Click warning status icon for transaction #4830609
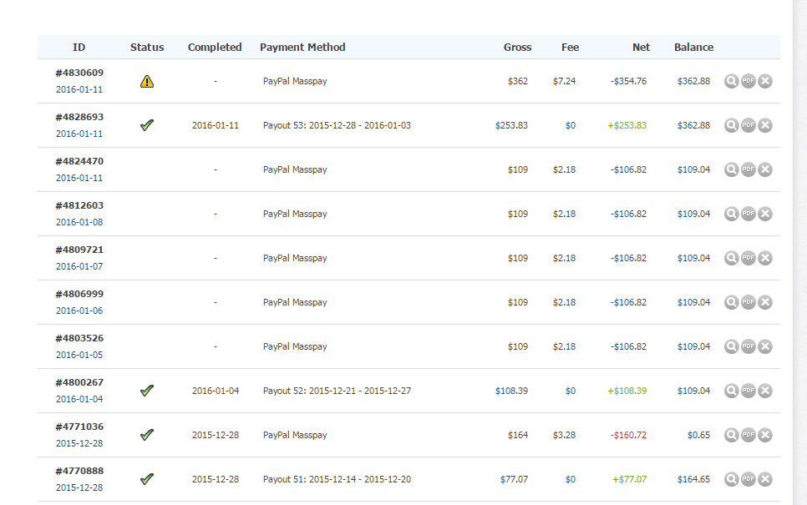807x505 pixels. point(147,81)
